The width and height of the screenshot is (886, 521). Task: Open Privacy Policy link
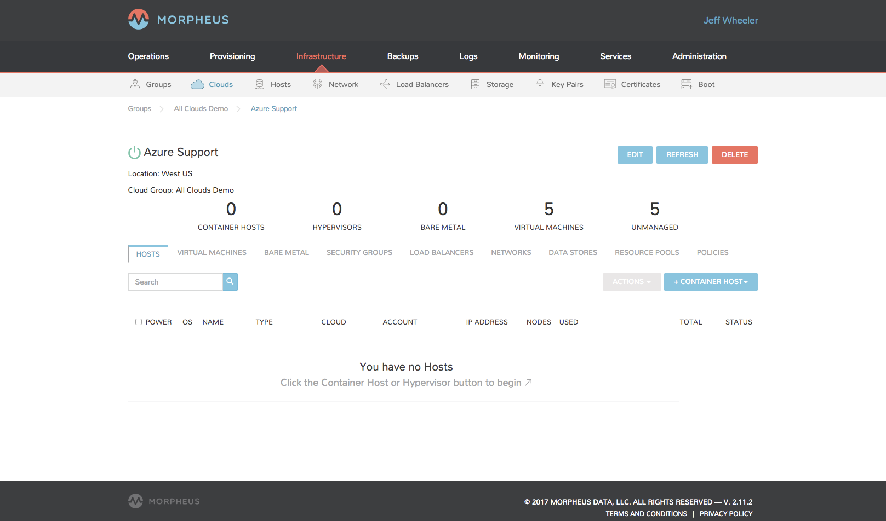(726, 514)
